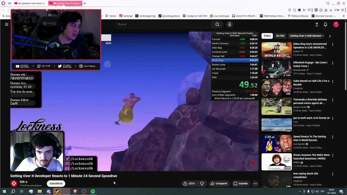Focus the Buscar search field

click(163, 24)
